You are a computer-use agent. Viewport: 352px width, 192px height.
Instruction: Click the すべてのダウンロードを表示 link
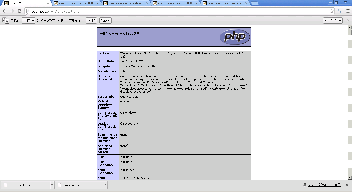[x=324, y=185]
